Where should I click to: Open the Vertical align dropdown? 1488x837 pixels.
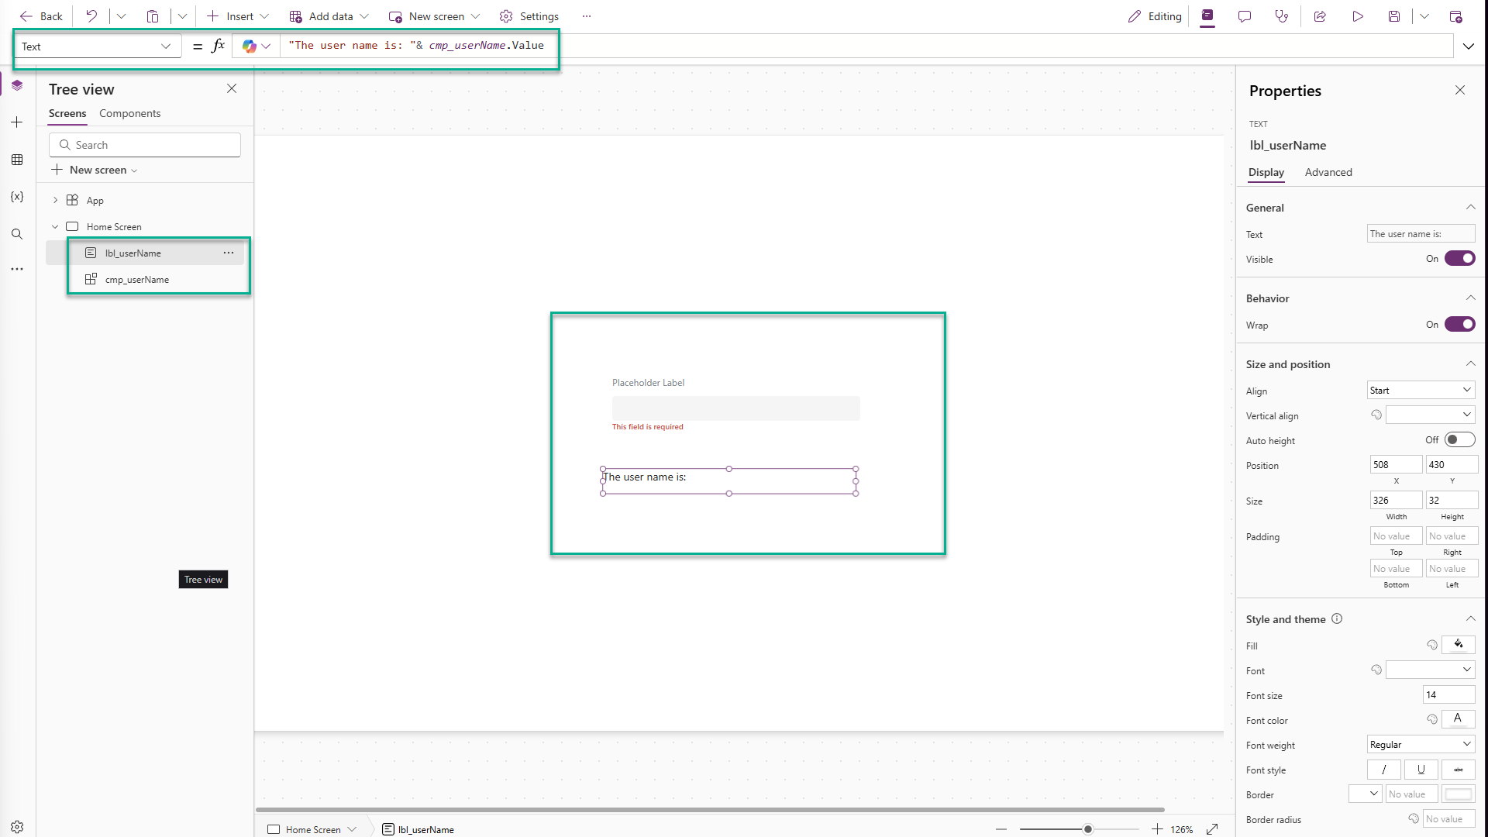[1431, 415]
